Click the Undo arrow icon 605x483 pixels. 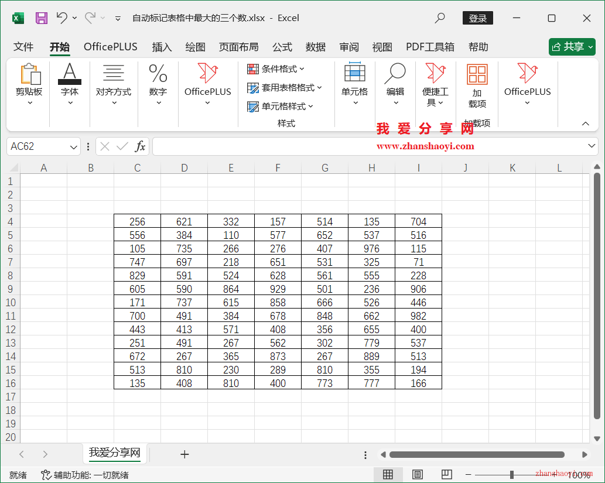point(61,18)
